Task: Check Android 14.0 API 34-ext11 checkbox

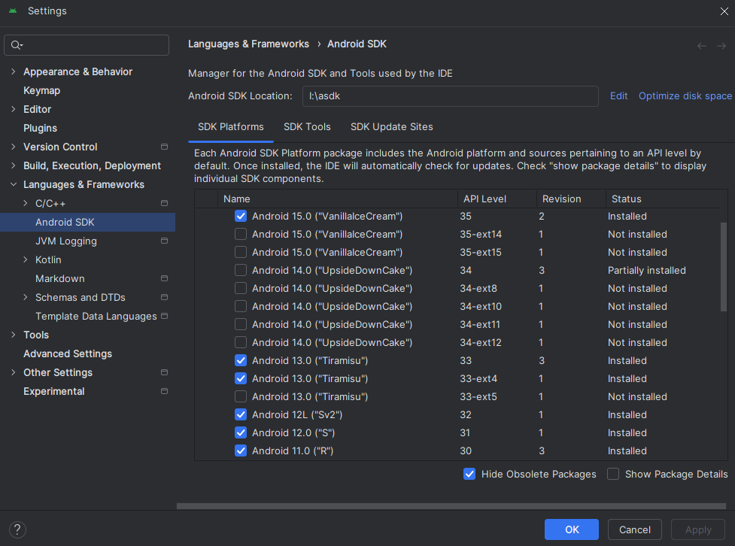Action: point(241,324)
